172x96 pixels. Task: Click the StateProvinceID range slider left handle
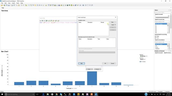point(155,17)
